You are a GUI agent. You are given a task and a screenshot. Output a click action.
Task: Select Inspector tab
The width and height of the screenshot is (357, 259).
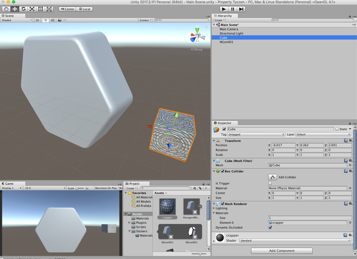pyautogui.click(x=225, y=123)
